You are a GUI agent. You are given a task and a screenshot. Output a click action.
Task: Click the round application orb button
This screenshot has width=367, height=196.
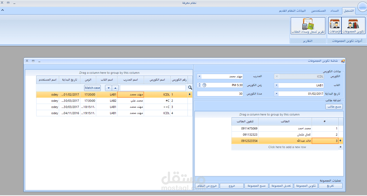(362, 7)
